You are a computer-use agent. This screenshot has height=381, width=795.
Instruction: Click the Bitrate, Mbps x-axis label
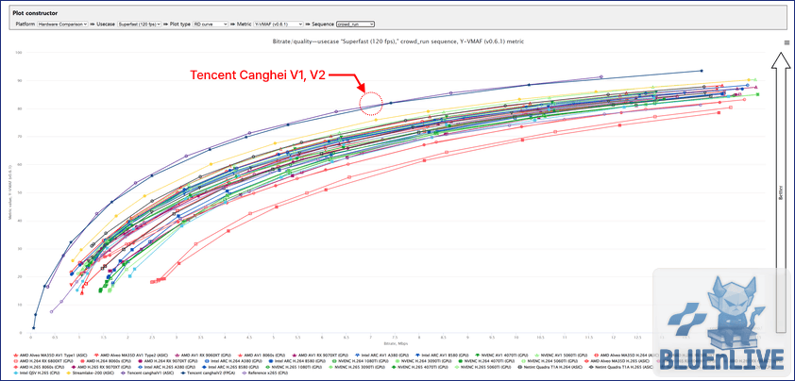(395, 343)
